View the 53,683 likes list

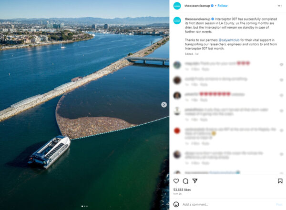[x=182, y=190]
